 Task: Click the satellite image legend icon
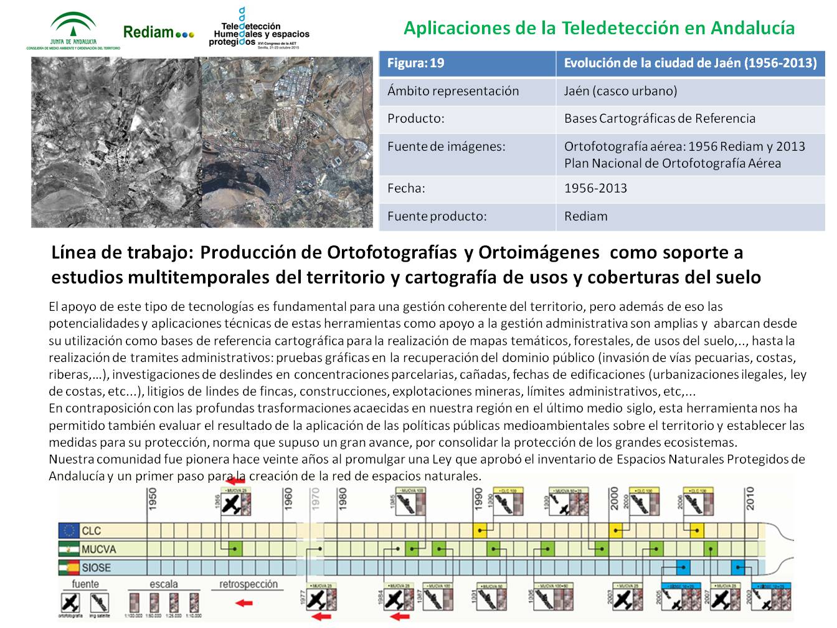[100, 602]
